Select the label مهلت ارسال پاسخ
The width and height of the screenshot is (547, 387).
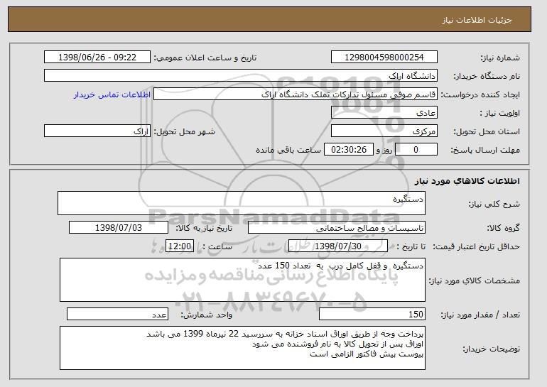(485, 150)
